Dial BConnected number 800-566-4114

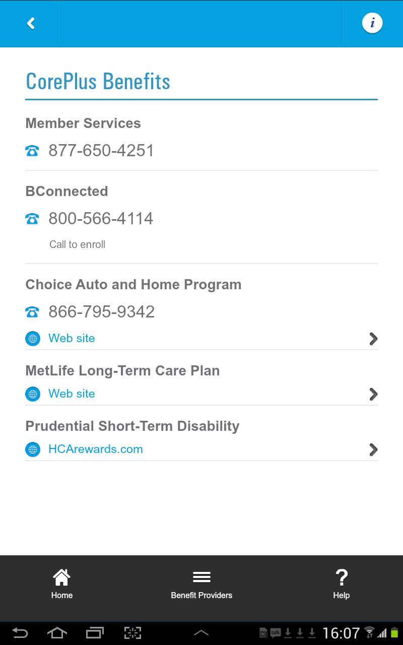point(101,219)
